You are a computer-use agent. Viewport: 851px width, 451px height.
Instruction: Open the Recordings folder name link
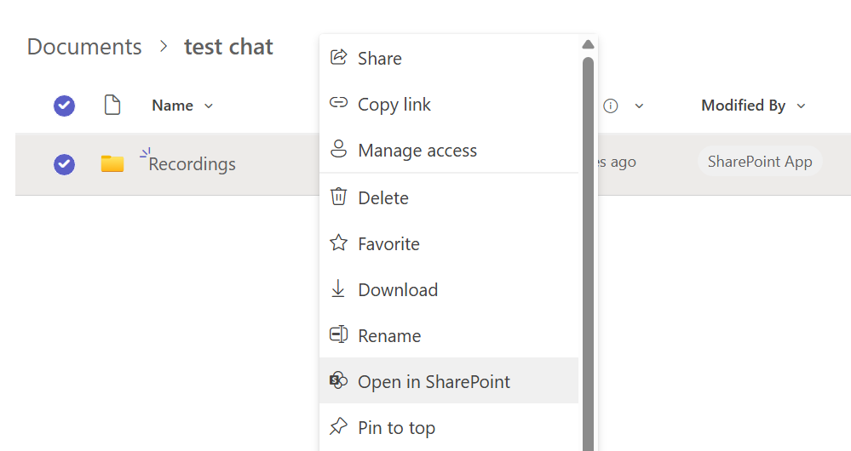point(192,163)
